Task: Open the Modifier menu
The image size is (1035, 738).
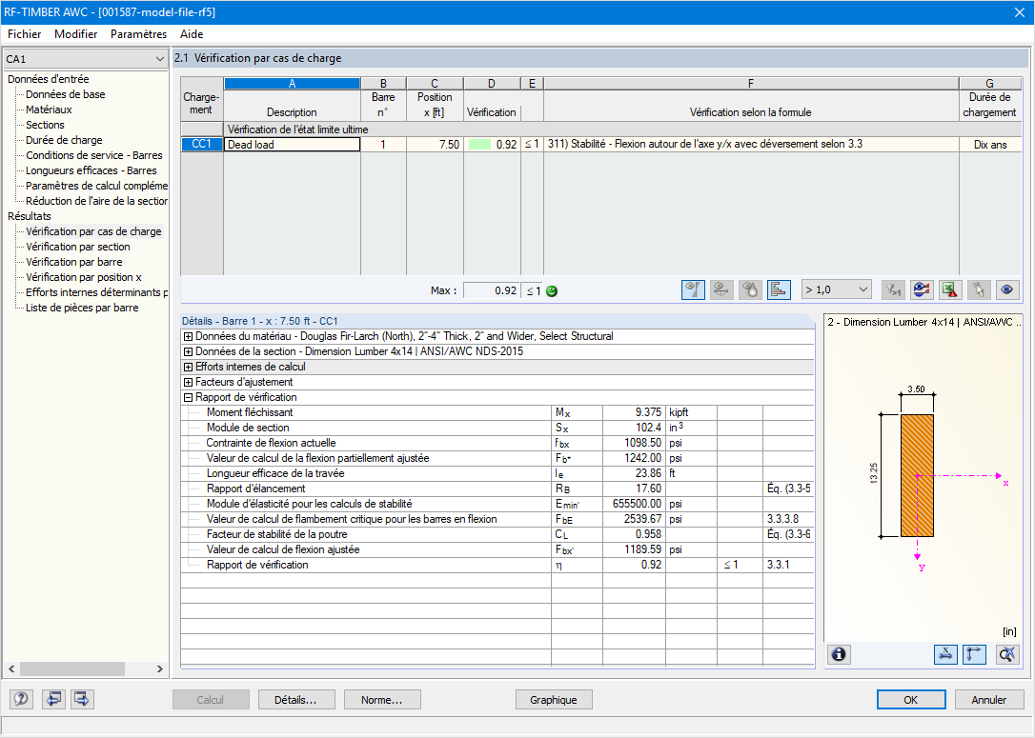Action: (76, 33)
